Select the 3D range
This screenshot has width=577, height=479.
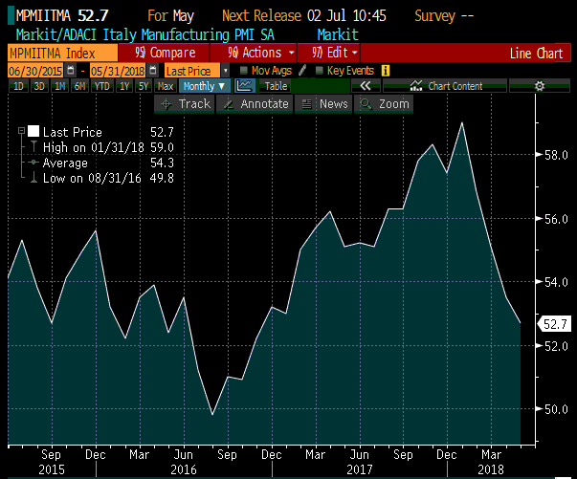(x=39, y=86)
